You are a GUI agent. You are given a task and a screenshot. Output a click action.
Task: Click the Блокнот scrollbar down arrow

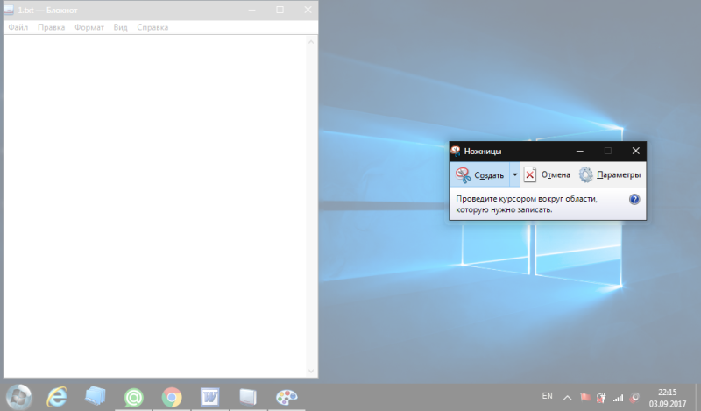click(312, 372)
